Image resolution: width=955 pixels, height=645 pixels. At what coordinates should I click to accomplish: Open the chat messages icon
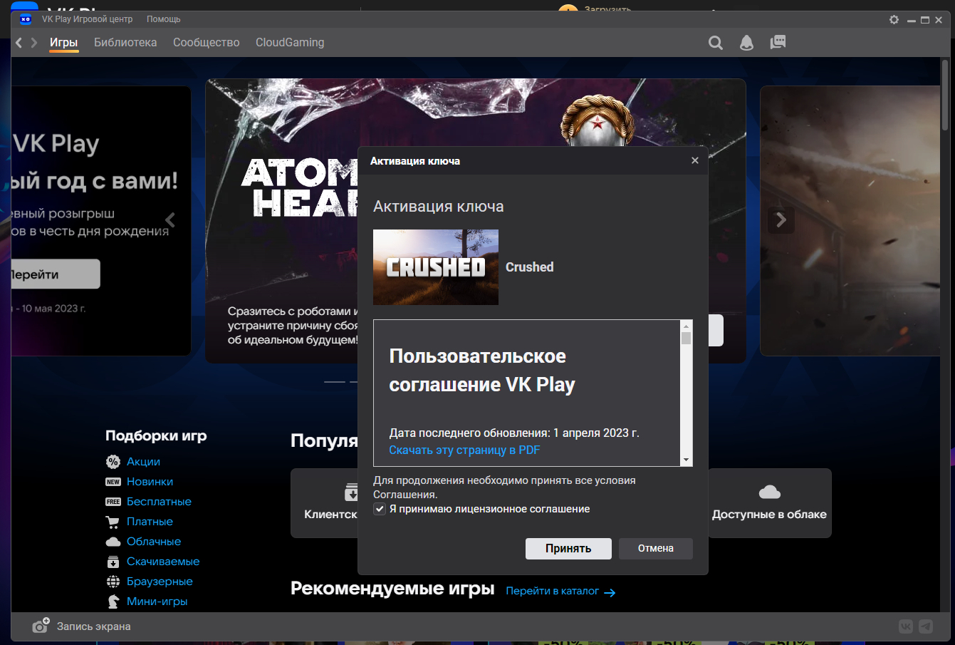point(778,42)
